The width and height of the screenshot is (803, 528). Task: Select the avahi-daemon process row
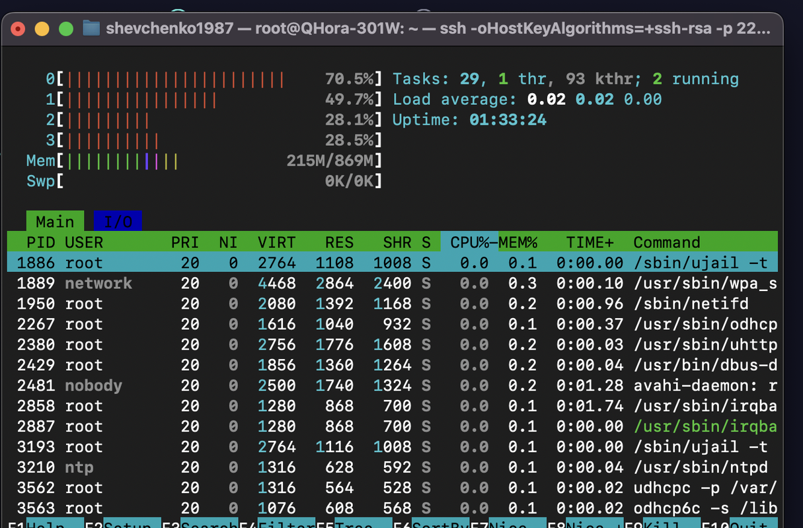coord(393,385)
